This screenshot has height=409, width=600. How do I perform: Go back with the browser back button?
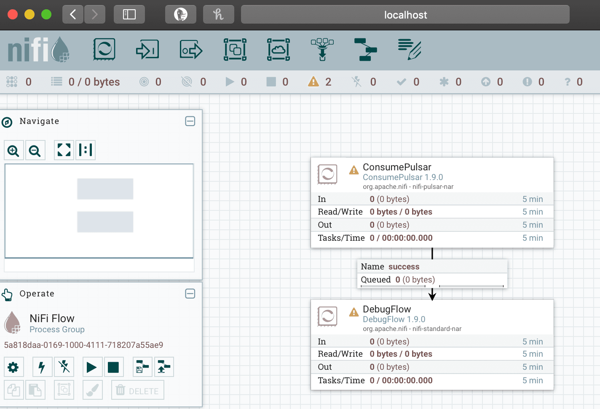click(x=73, y=15)
